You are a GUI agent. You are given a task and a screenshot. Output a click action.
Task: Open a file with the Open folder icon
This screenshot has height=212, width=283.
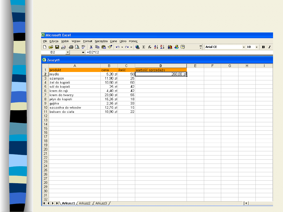pyautogui.click(x=51, y=47)
